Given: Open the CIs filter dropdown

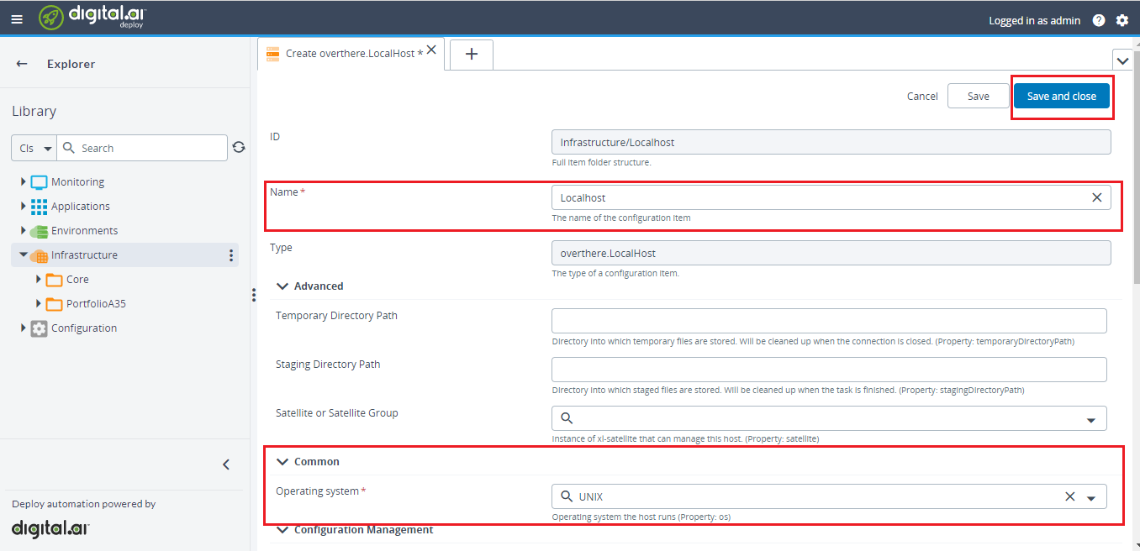Looking at the screenshot, I should [34, 148].
